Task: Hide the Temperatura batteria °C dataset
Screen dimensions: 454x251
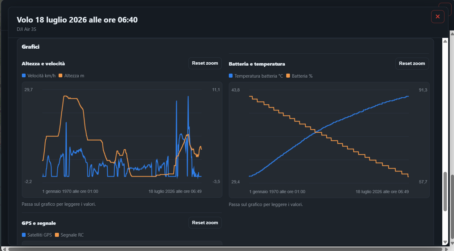Action: 256,76
